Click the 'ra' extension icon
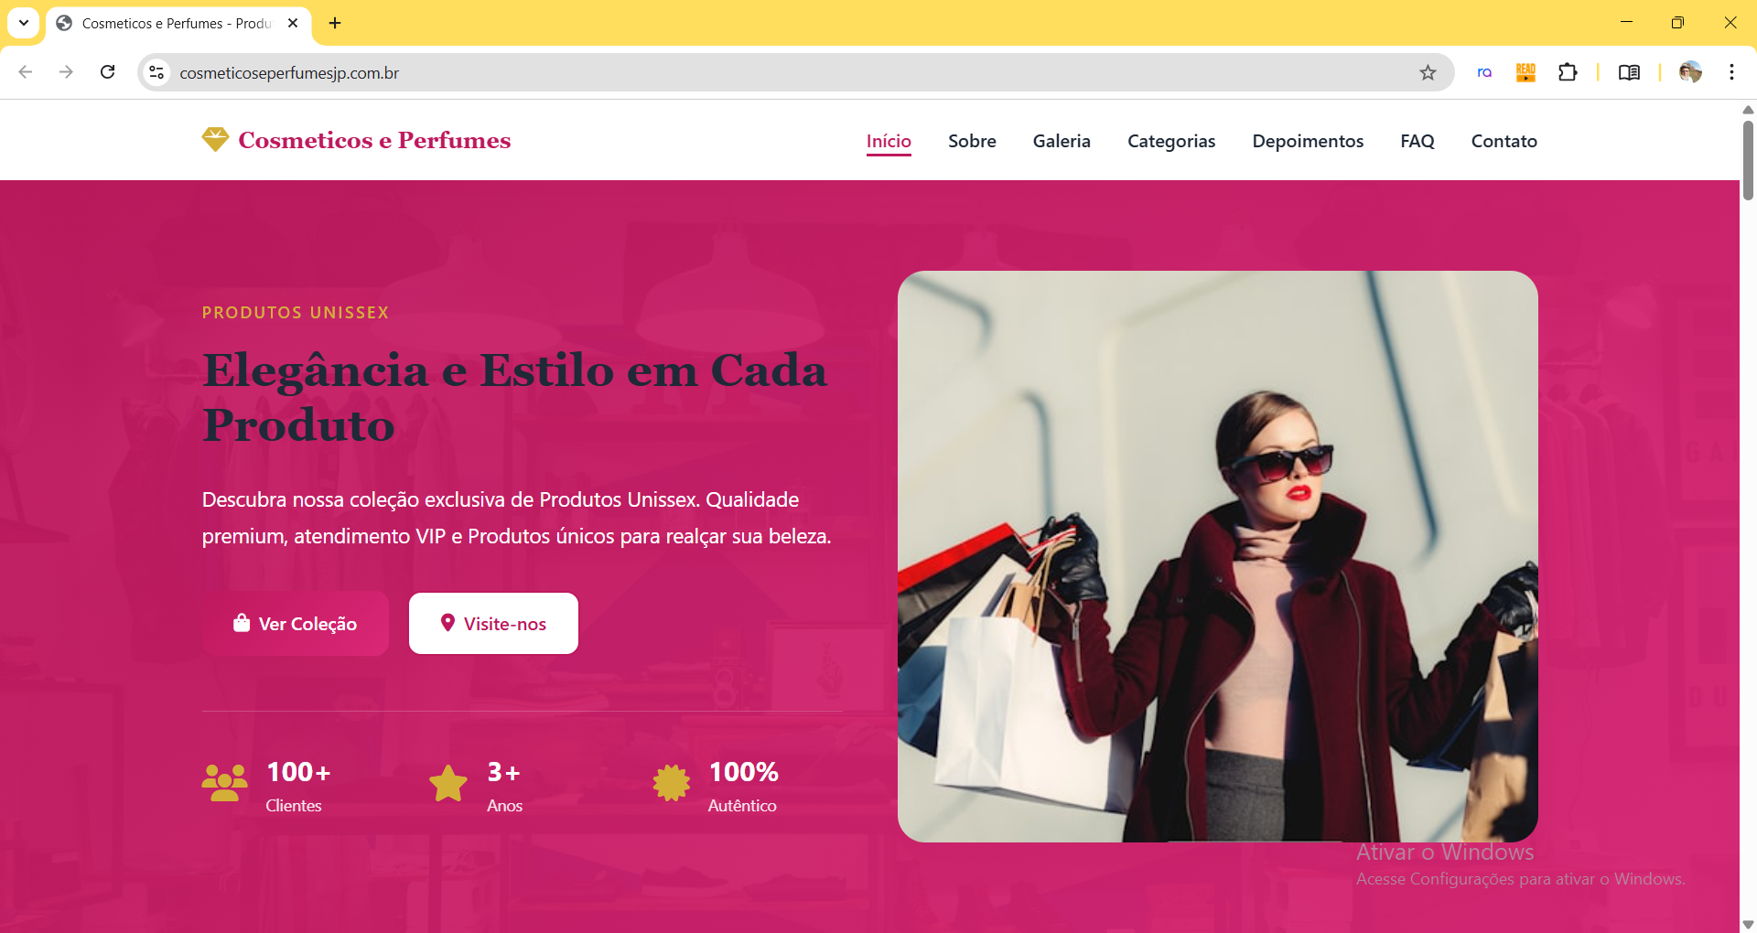Viewport: 1757px width, 933px height. (1484, 72)
